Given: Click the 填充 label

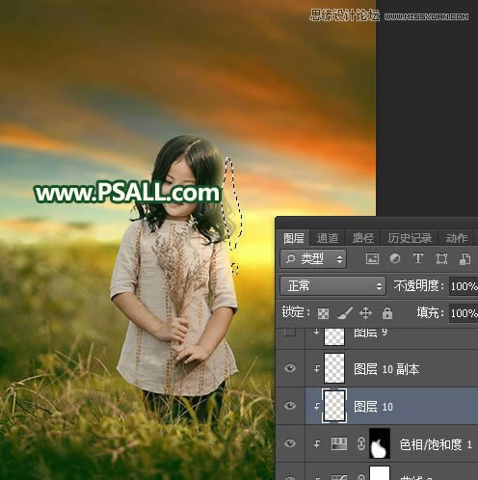Looking at the screenshot, I should pos(430,312).
